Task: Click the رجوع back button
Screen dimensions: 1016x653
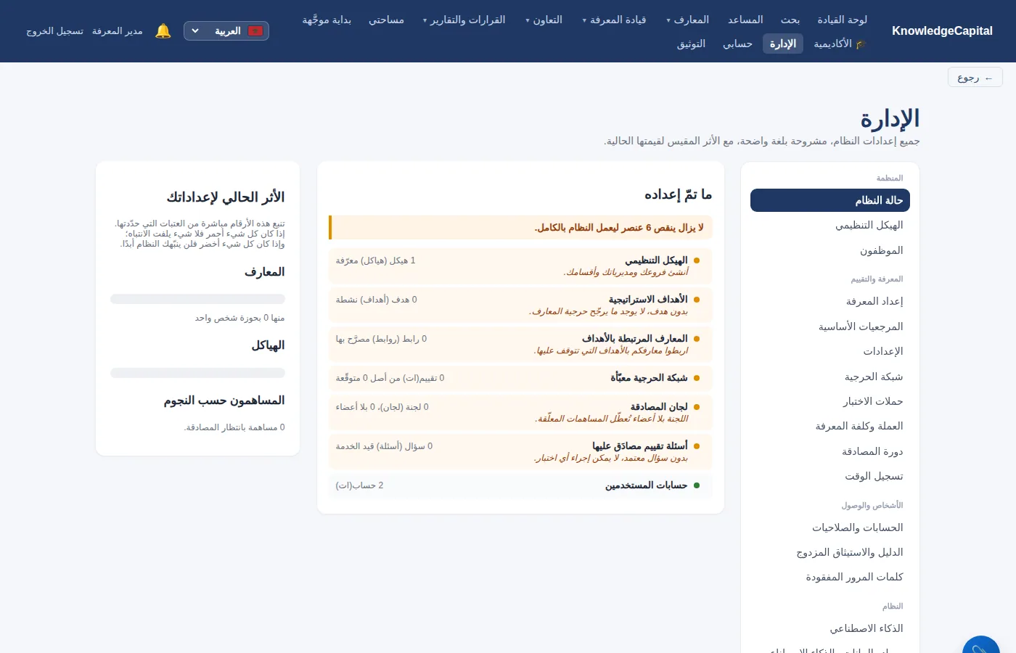Action: 975,78
